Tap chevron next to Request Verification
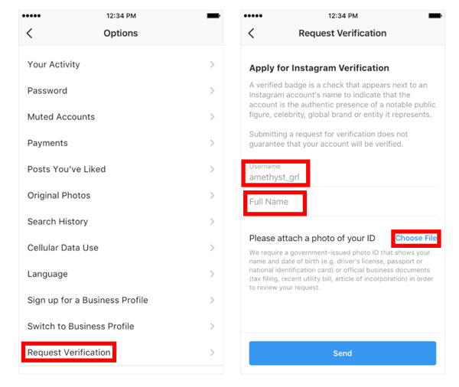Image resolution: width=459 pixels, height=387 pixels. 212,353
